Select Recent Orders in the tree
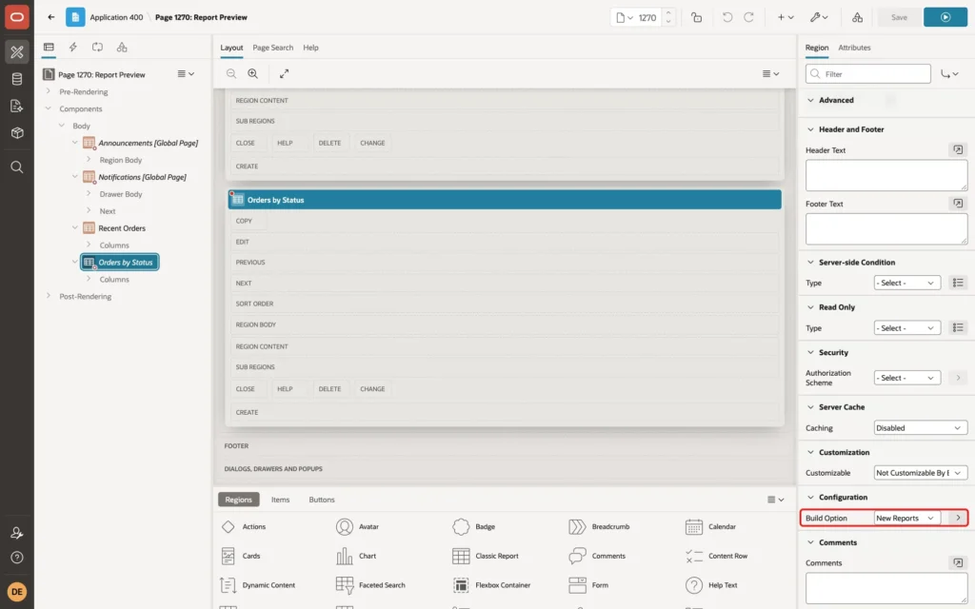 121,228
